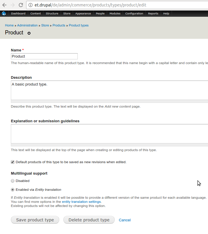
Task: Open the Store admin menu
Action: 67,14
